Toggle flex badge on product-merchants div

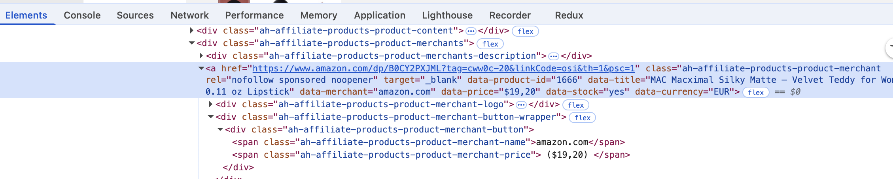click(490, 44)
